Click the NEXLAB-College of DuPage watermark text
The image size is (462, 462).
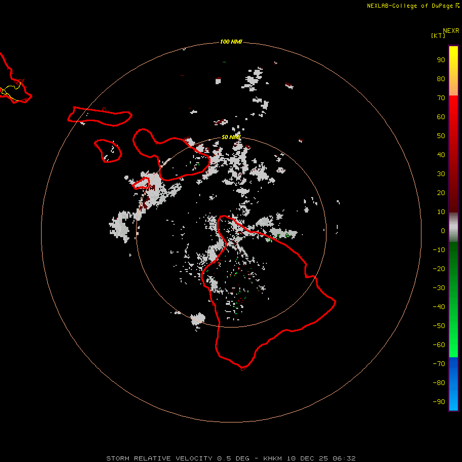[x=410, y=6]
